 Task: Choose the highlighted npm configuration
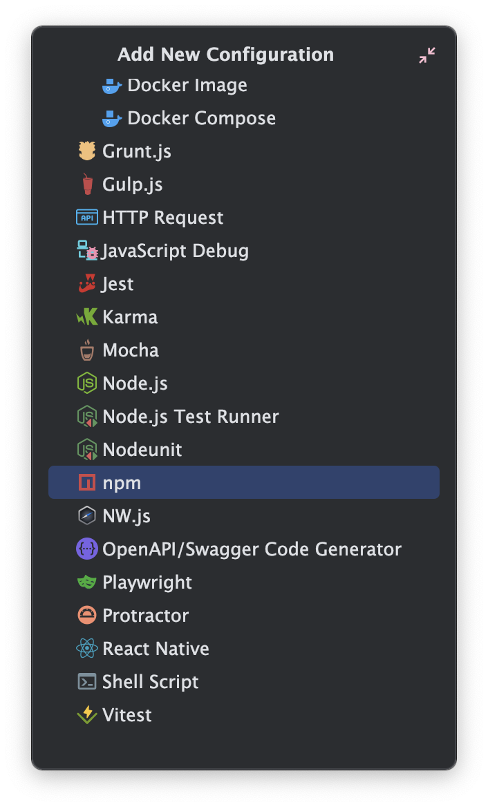point(244,483)
